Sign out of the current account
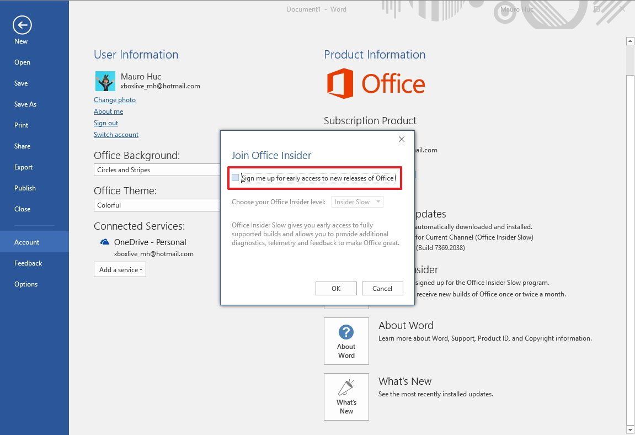The width and height of the screenshot is (635, 435). click(105, 123)
